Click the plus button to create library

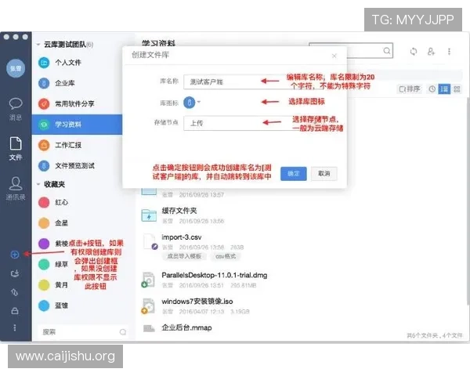pyautogui.click(x=15, y=255)
